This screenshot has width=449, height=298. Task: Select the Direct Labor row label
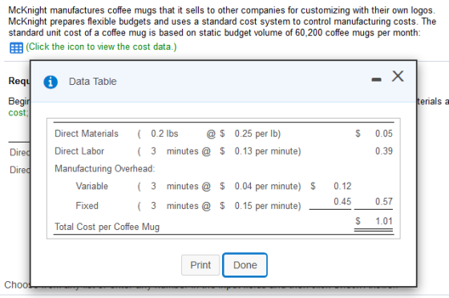79,151
